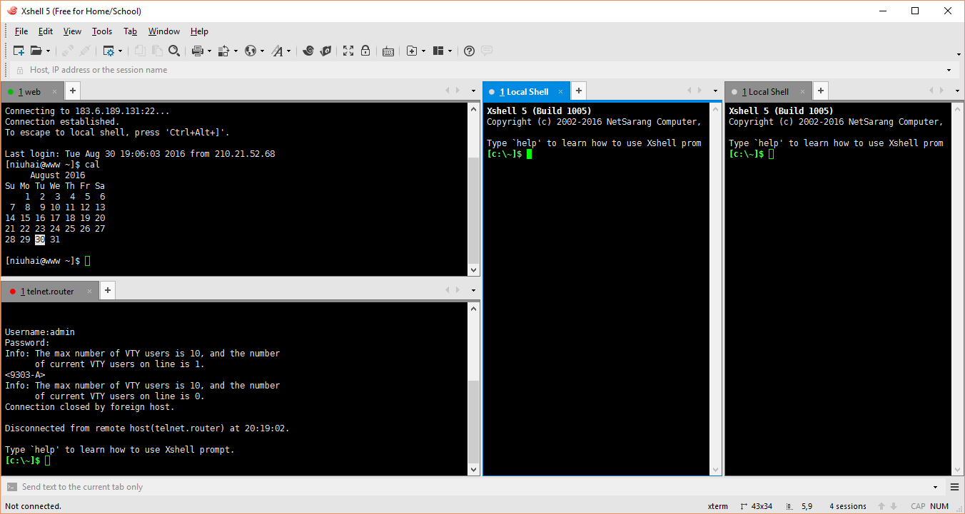Screen dimensions: 965x514
Task: Add new tab beside blue Local Shell tab
Action: pyautogui.click(x=579, y=91)
